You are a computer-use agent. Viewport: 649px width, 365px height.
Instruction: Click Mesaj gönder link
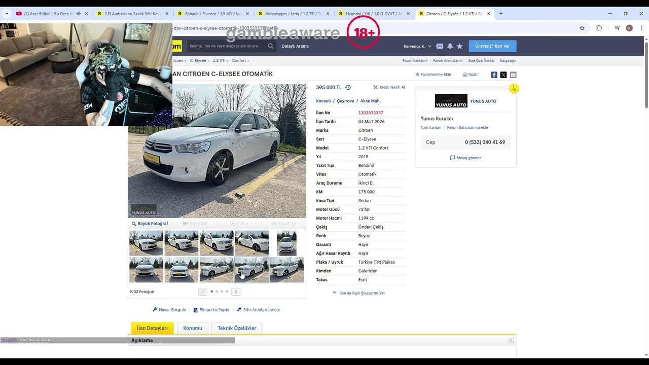pyautogui.click(x=465, y=158)
